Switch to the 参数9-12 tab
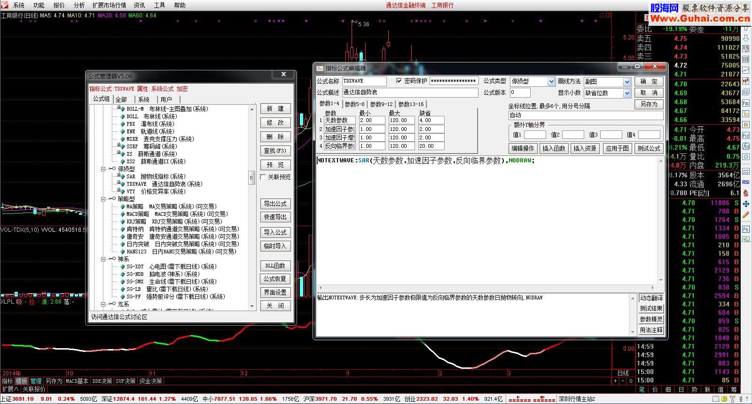The image size is (752, 404). point(381,104)
